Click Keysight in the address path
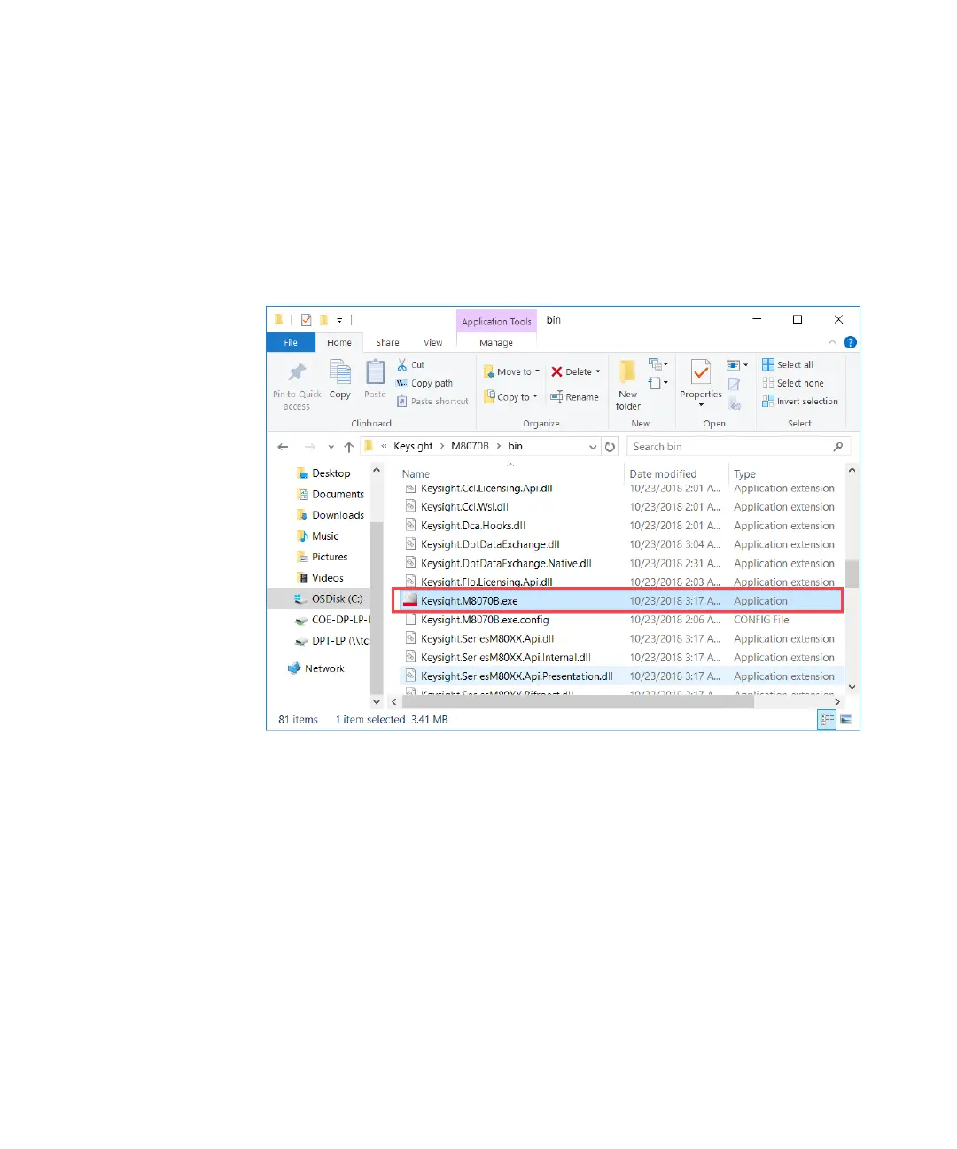 pos(413,446)
